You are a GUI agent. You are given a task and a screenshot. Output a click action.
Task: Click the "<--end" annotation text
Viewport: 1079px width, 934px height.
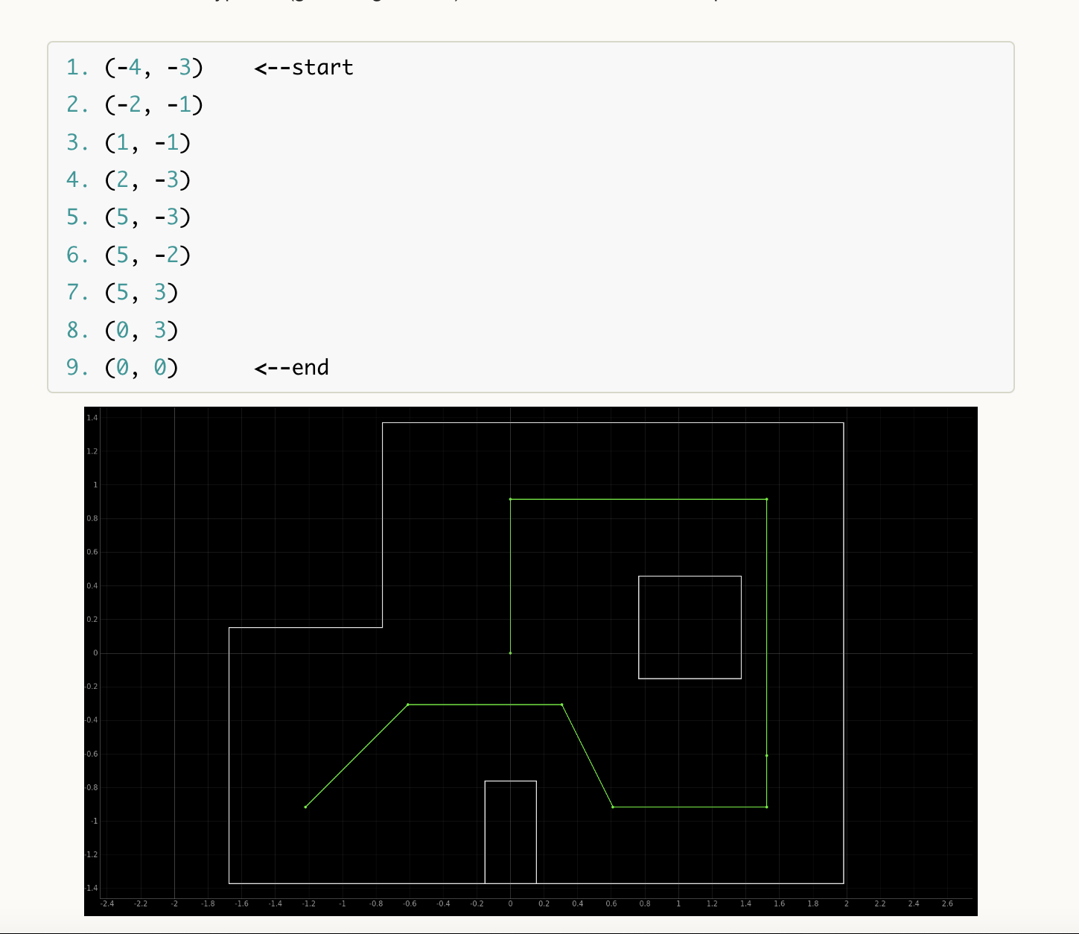click(x=291, y=368)
